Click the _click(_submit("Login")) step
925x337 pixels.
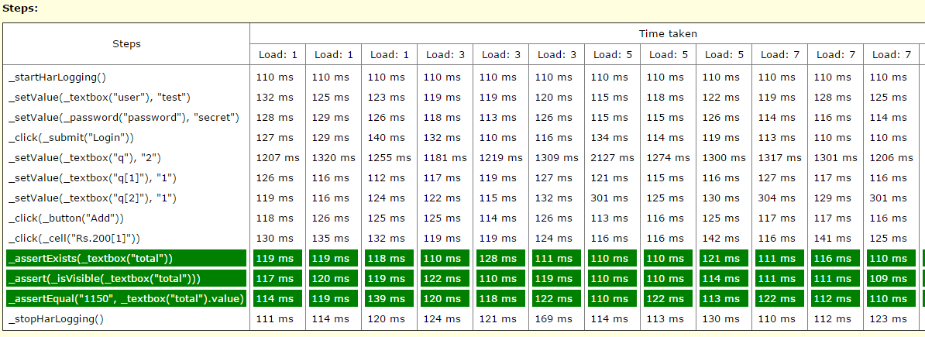coord(71,138)
